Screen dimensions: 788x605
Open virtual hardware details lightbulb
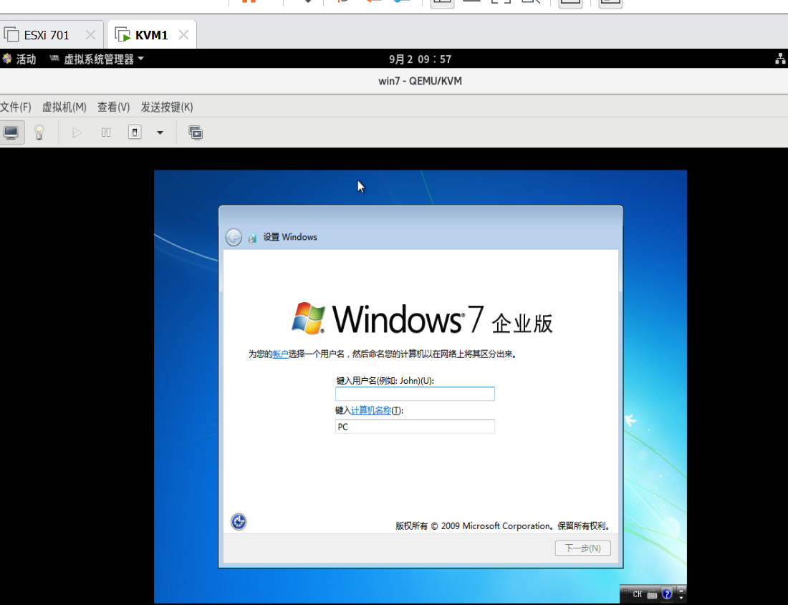[x=39, y=132]
